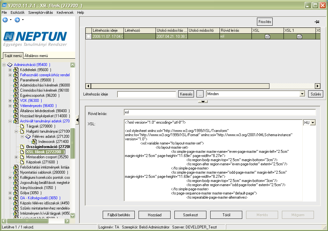This screenshot has width=328, height=231.
Task: Expand the Mintasablon csoport node
Action: (x=16, y=157)
